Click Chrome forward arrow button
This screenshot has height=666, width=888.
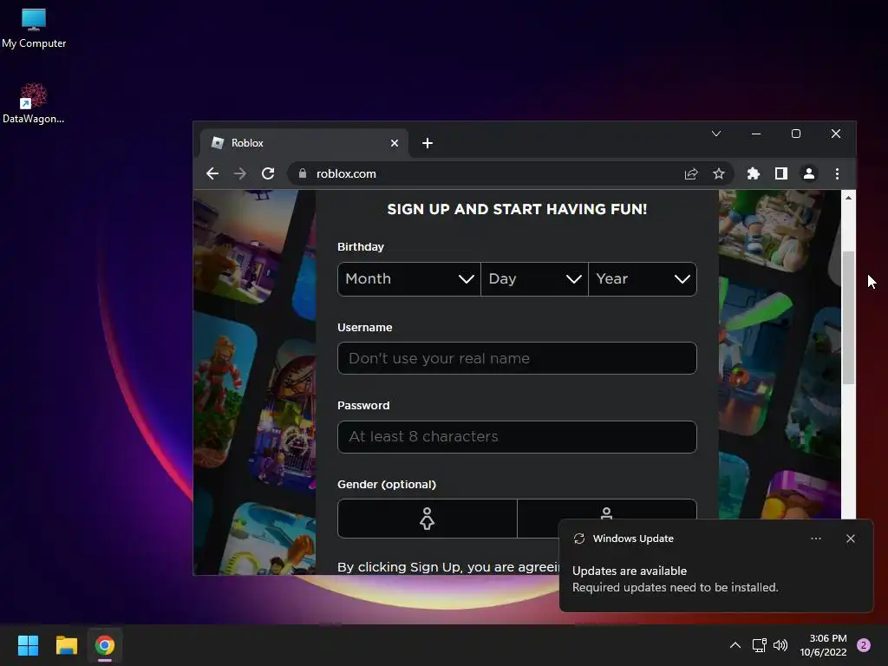click(x=240, y=173)
